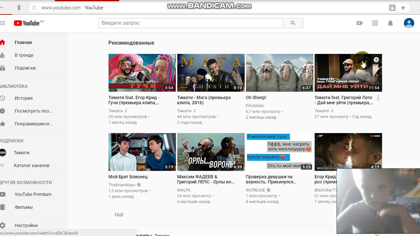Open the Мой Брат Близнец thumbnail
This screenshot has height=236, width=420.
coord(142,152)
